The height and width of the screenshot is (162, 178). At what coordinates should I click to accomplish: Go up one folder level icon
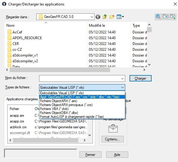tap(105, 17)
